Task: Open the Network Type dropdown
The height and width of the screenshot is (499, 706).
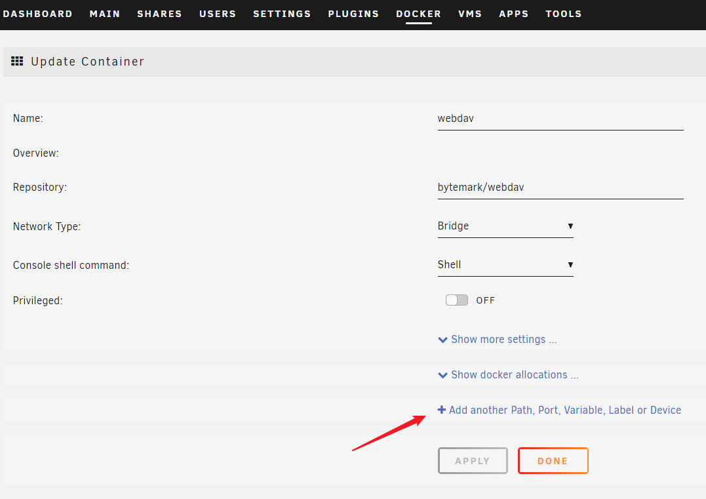Action: point(505,226)
